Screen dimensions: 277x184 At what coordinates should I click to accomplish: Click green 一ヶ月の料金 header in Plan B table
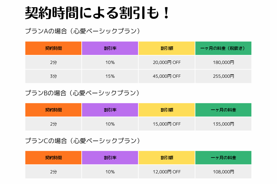(x=223, y=110)
